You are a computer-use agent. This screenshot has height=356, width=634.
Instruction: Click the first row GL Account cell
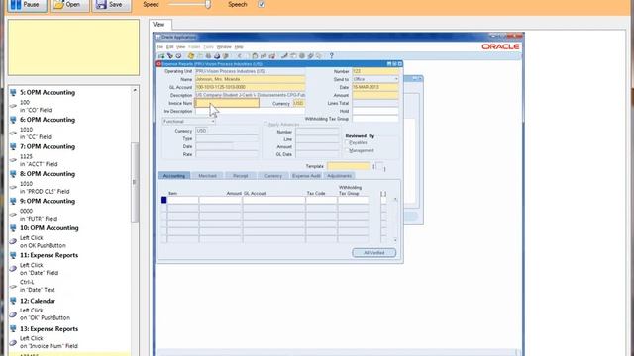pos(273,200)
